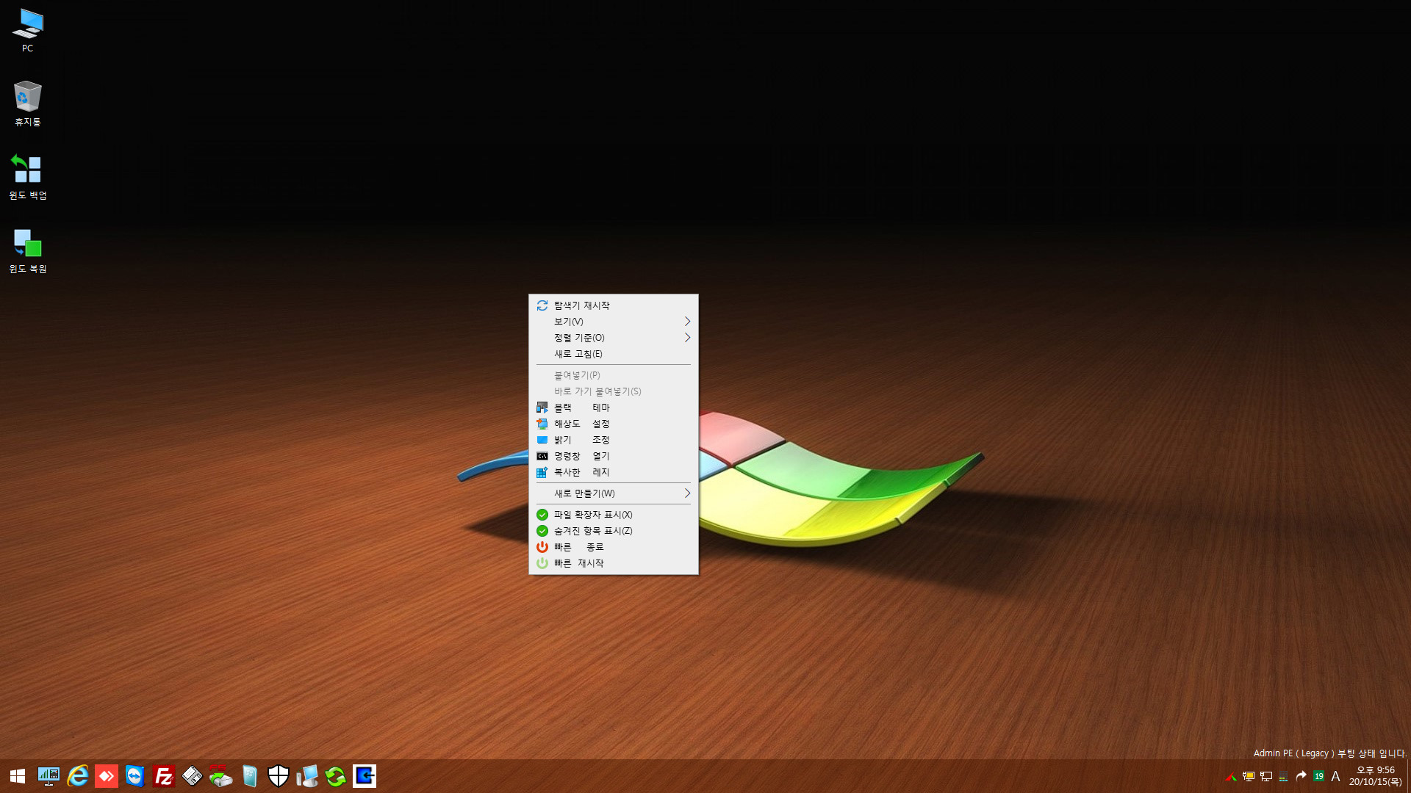The image size is (1411, 793).
Task: Select 블랙 테마 menu entry
Action: click(x=614, y=408)
